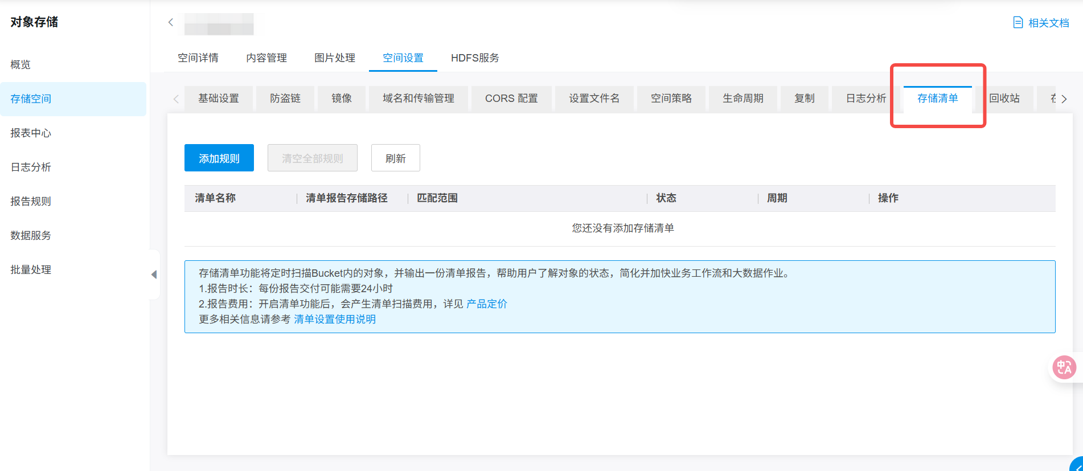
Task: Click the 清单名称 column header
Action: pyautogui.click(x=215, y=198)
